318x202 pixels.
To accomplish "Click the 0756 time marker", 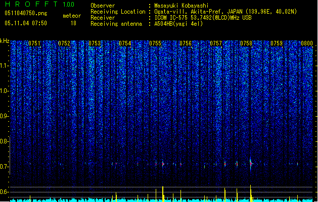I will pyautogui.click(x=186, y=43).
